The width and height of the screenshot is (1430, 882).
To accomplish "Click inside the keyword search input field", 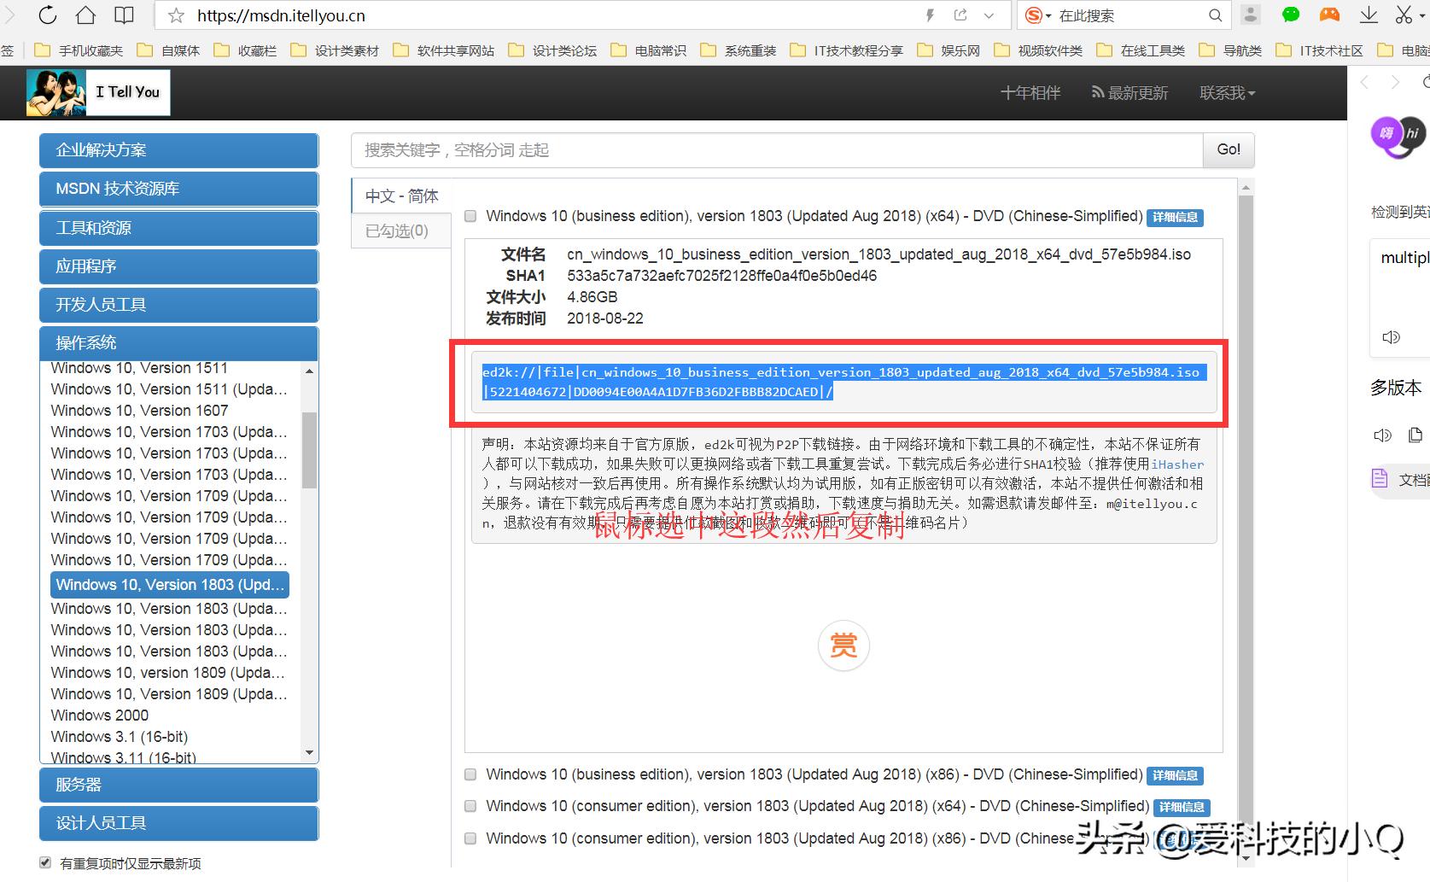I will (768, 150).
